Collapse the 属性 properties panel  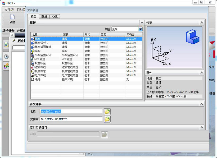pos(202,72)
